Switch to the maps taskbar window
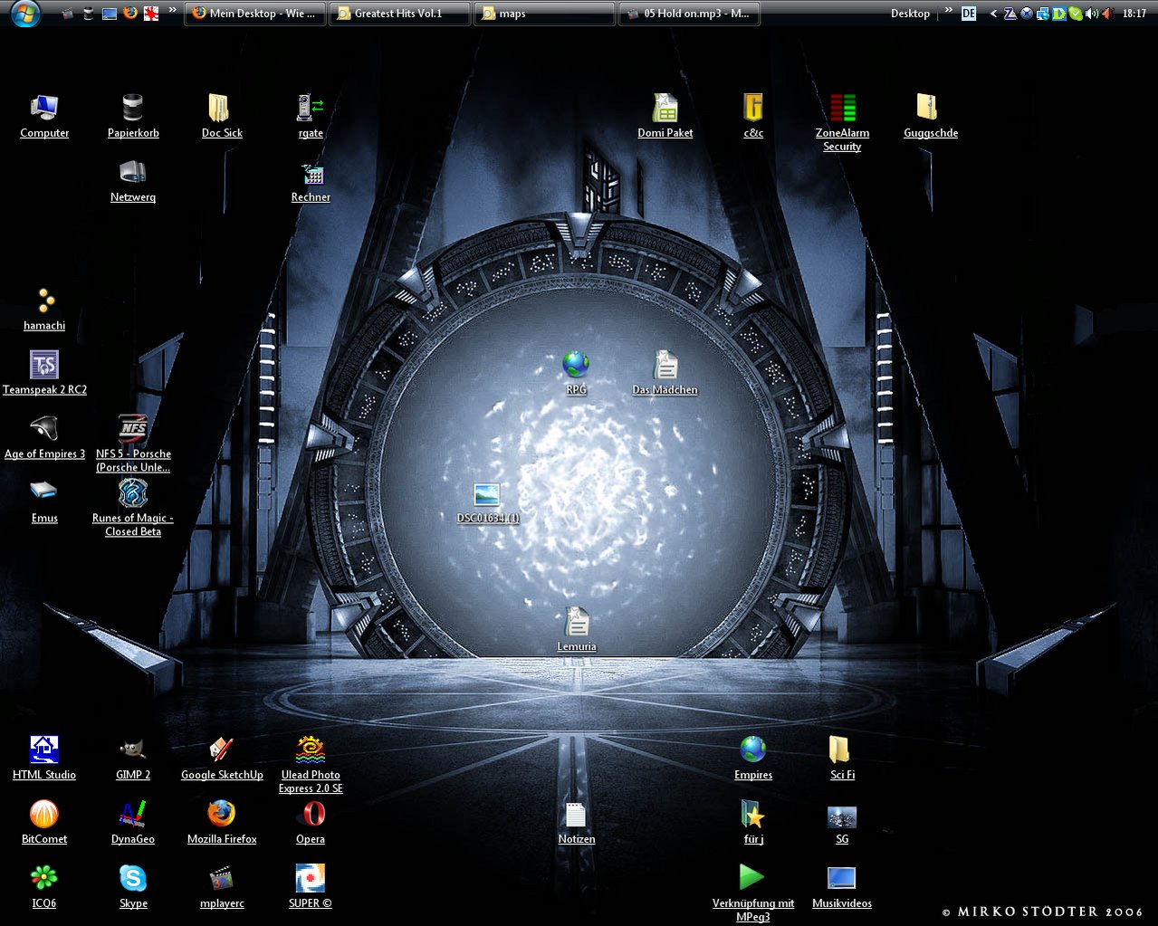This screenshot has height=926, width=1158. pyautogui.click(x=543, y=14)
